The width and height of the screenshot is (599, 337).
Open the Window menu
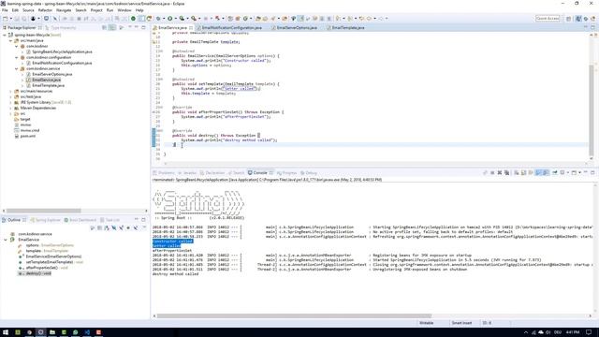click(x=124, y=10)
